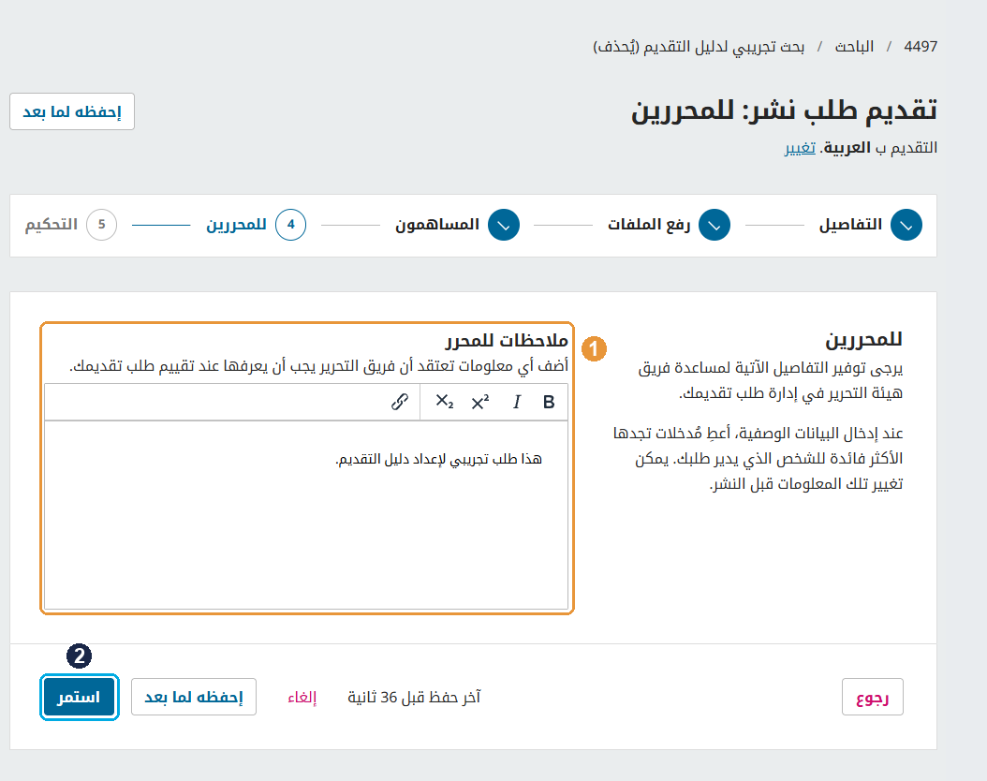The width and height of the screenshot is (987, 781).
Task: Select the للمحررين step label
Action: (x=237, y=225)
